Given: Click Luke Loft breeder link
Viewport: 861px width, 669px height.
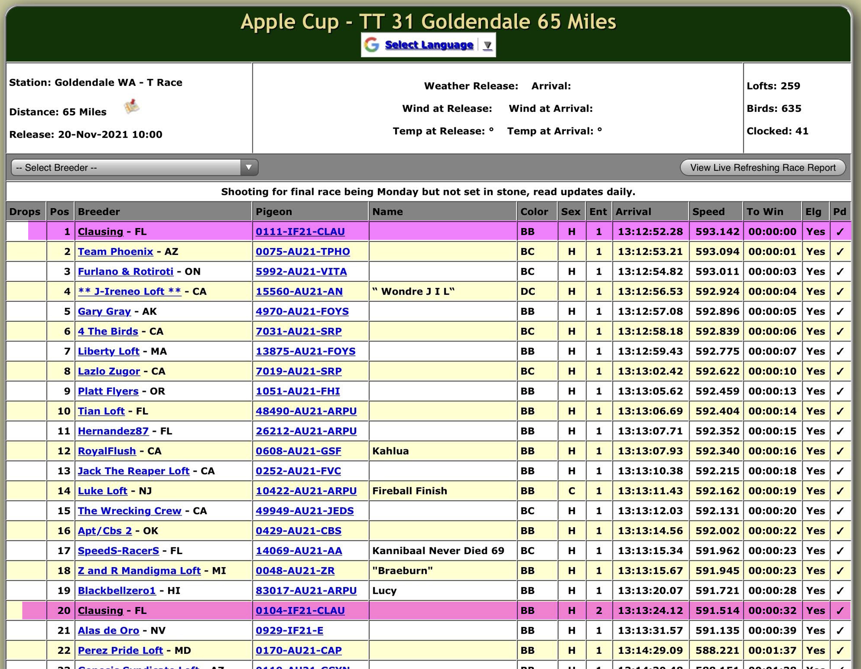Looking at the screenshot, I should point(102,491).
